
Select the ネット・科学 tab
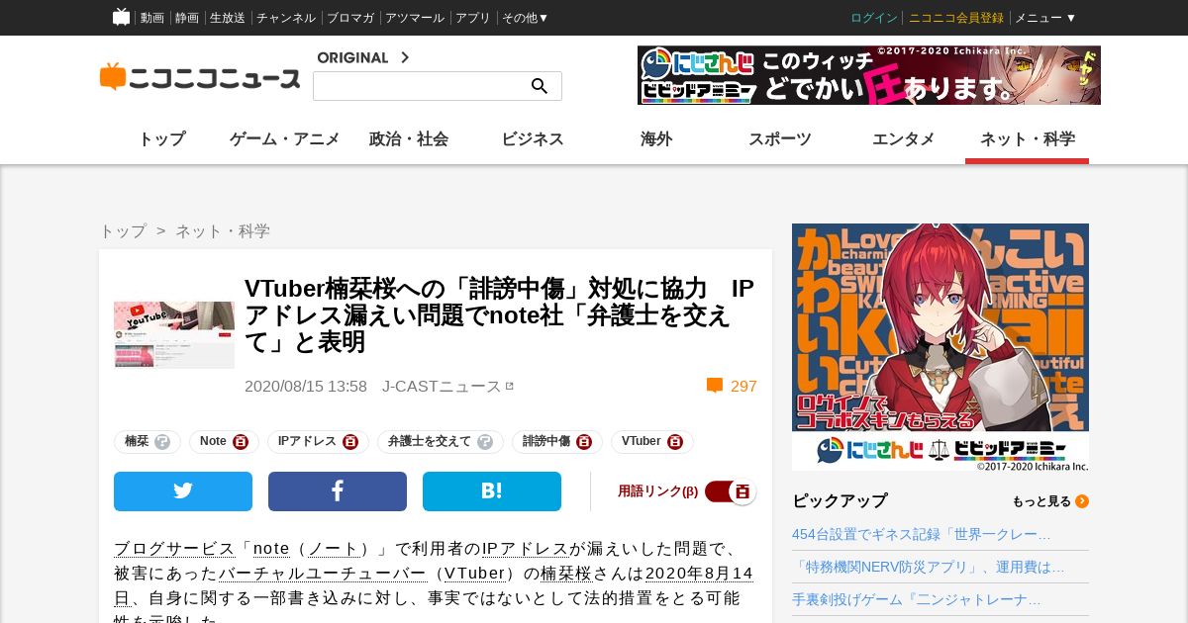pos(1028,139)
